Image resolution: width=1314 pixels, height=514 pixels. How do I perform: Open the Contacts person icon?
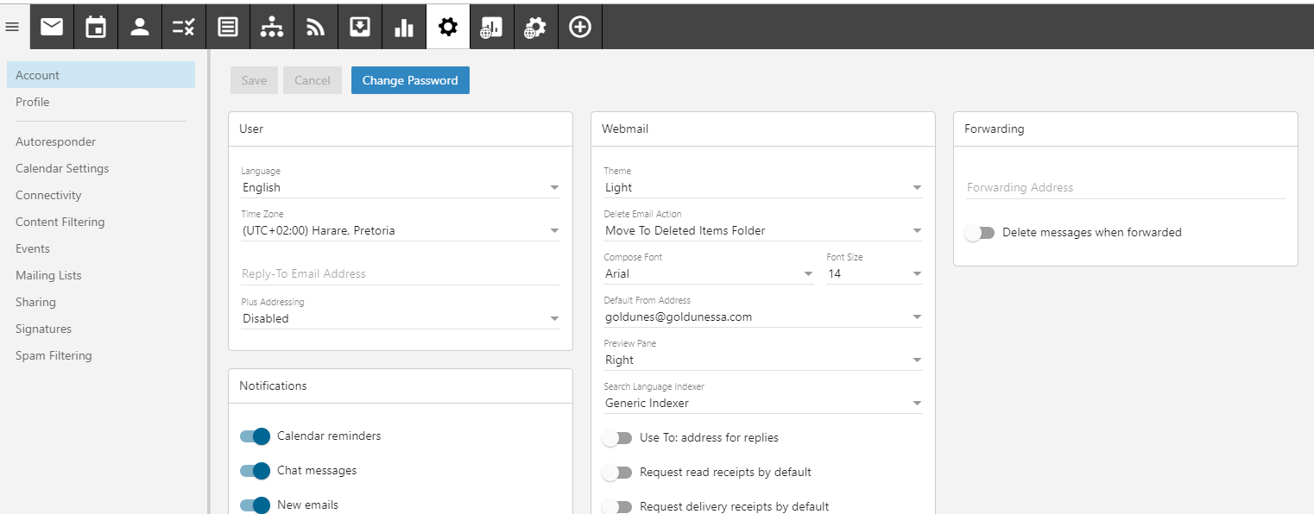coord(140,28)
